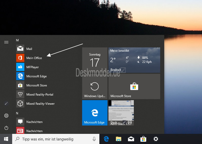The height and width of the screenshot is (144, 202).
Task: Open the Aero Glass website thumbnail tile
Action: pyautogui.click(x=121, y=113)
